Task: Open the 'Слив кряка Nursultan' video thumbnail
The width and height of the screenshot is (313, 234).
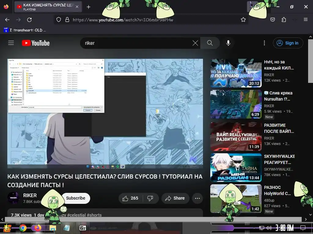Action: click(x=236, y=104)
